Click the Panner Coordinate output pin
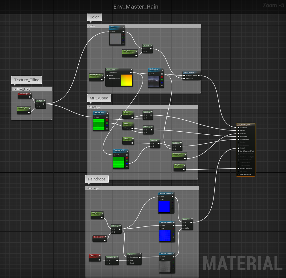Screen dimensions: 286x278 pos(139,257)
